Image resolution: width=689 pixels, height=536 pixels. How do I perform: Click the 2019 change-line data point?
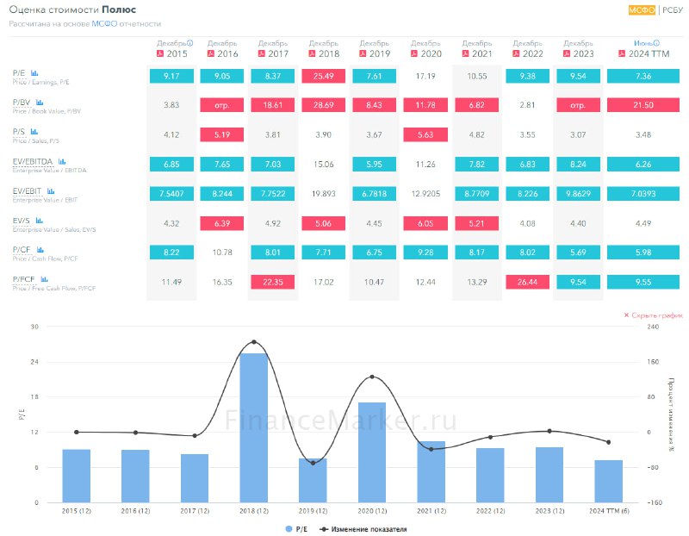[x=313, y=463]
